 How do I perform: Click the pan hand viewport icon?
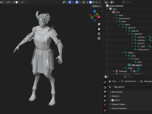point(99,29)
